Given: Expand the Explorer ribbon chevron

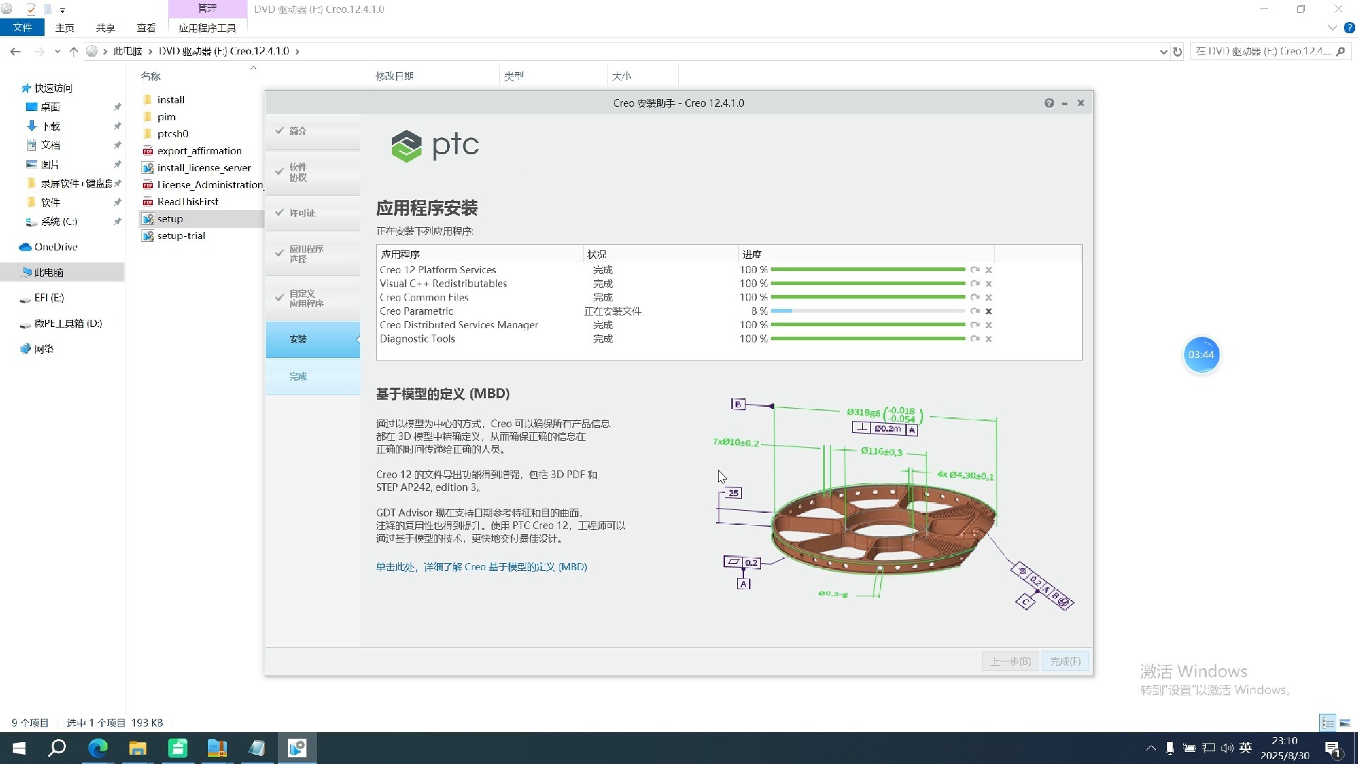Looking at the screenshot, I should click(1332, 28).
